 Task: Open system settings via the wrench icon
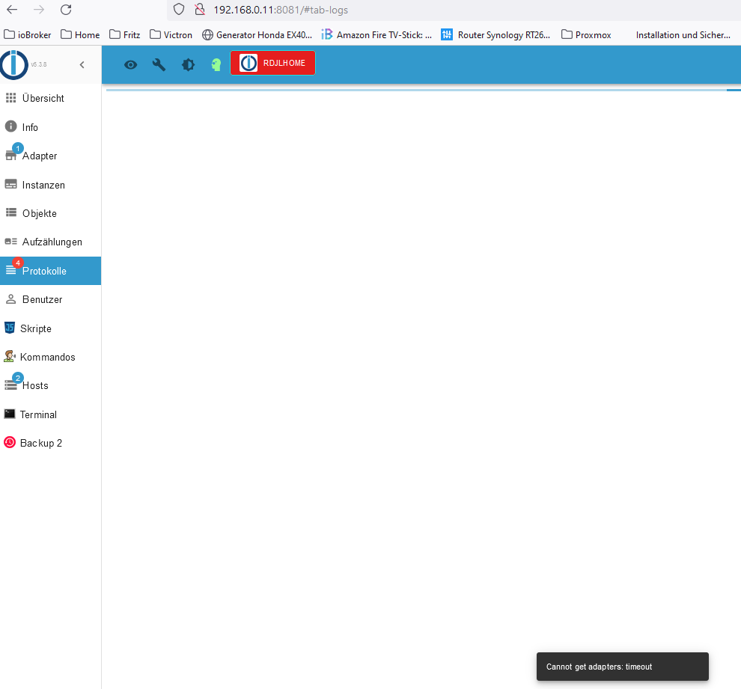click(159, 64)
